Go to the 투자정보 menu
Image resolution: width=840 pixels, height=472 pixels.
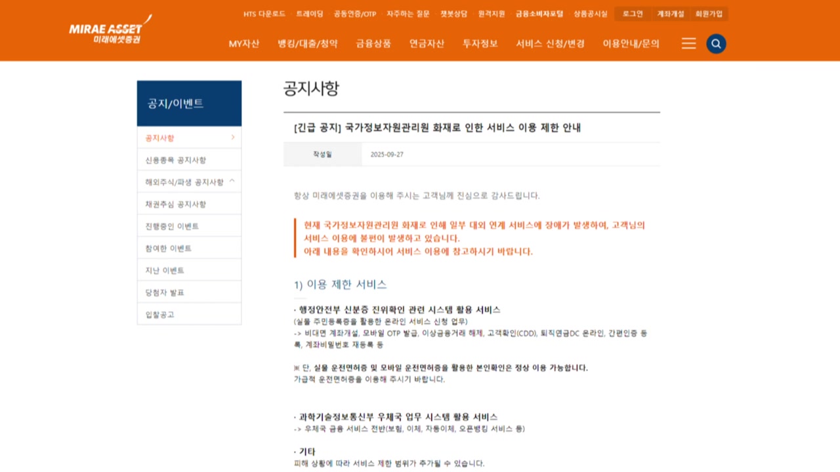(480, 44)
